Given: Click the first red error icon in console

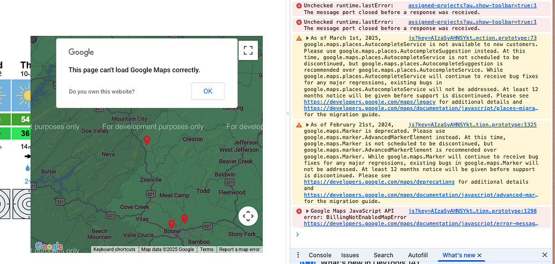Looking at the screenshot, I should click(x=299, y=6).
